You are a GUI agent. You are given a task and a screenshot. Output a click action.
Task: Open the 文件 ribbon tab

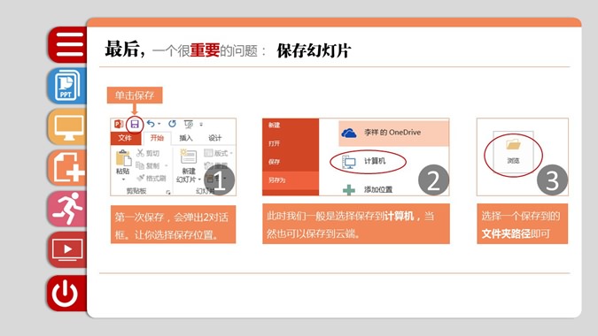(x=125, y=138)
